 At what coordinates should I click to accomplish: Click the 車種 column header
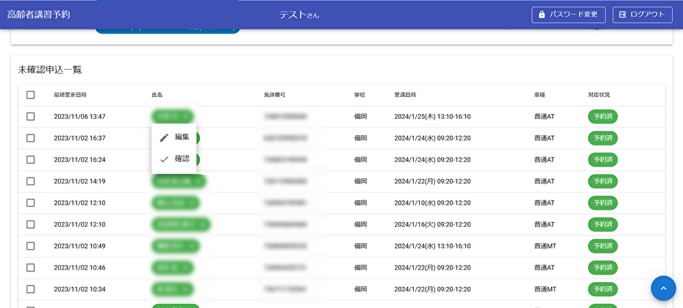tap(540, 95)
